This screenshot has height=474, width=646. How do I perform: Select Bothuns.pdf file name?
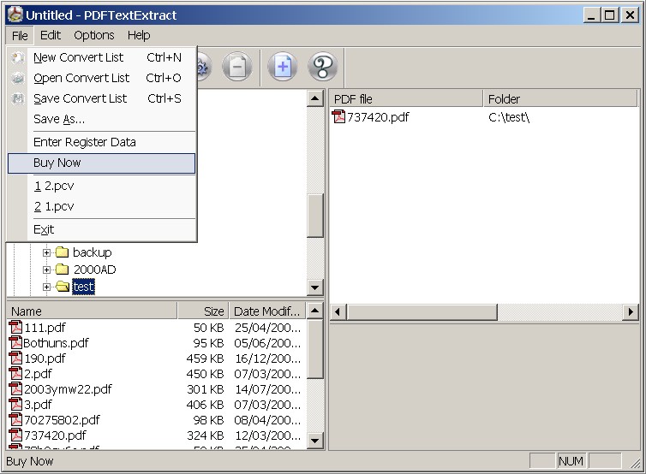(56, 343)
